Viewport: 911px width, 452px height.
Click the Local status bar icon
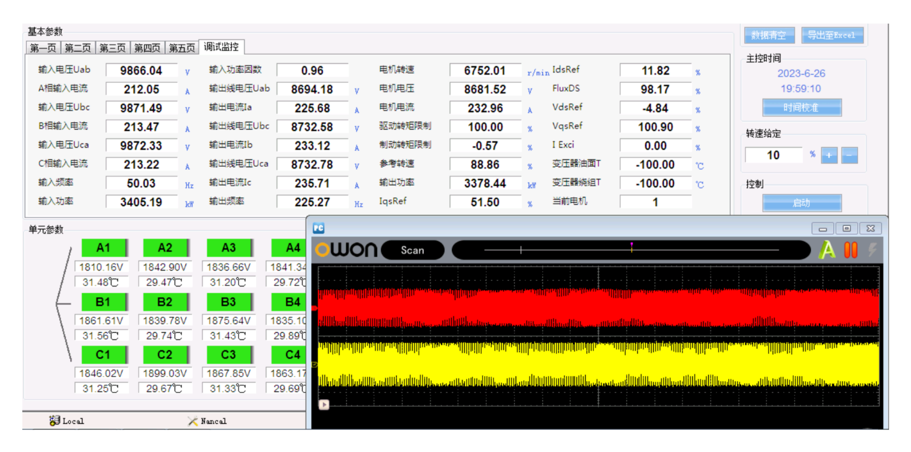pos(55,421)
